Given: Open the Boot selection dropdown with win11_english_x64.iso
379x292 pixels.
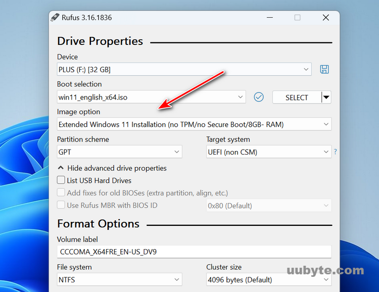Looking at the screenshot, I should point(152,97).
